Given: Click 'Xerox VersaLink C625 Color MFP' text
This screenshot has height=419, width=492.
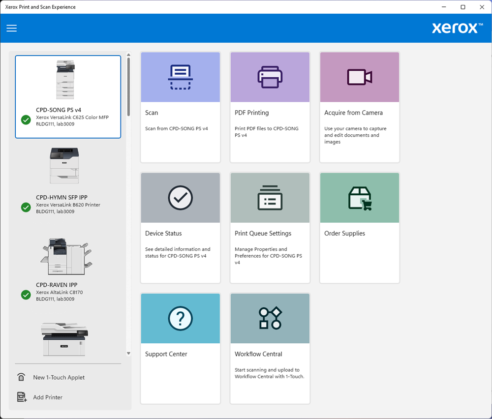Looking at the screenshot, I should click(72, 118).
